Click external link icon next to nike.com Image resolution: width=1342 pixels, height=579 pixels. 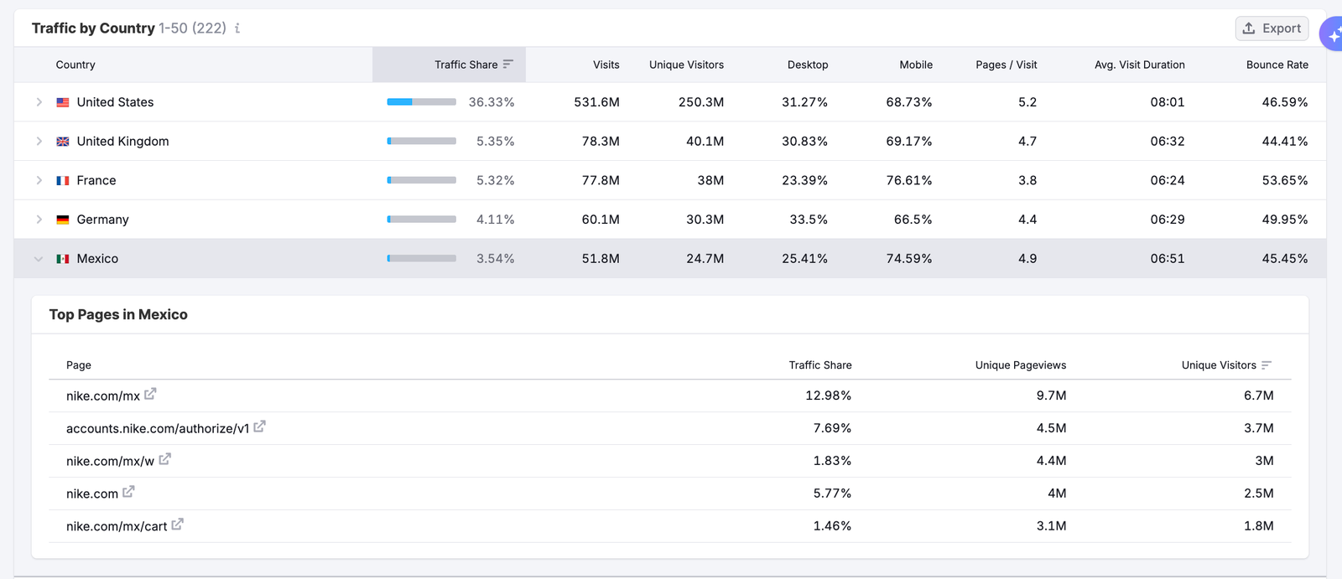tap(128, 492)
